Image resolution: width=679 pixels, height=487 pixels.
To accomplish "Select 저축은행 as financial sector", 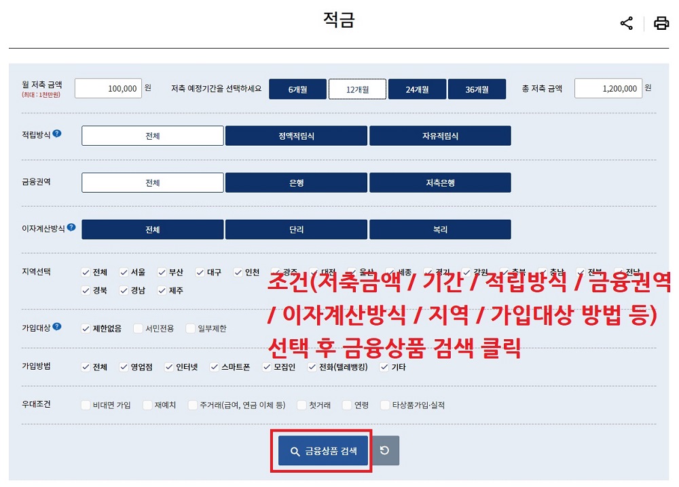I will point(440,182).
